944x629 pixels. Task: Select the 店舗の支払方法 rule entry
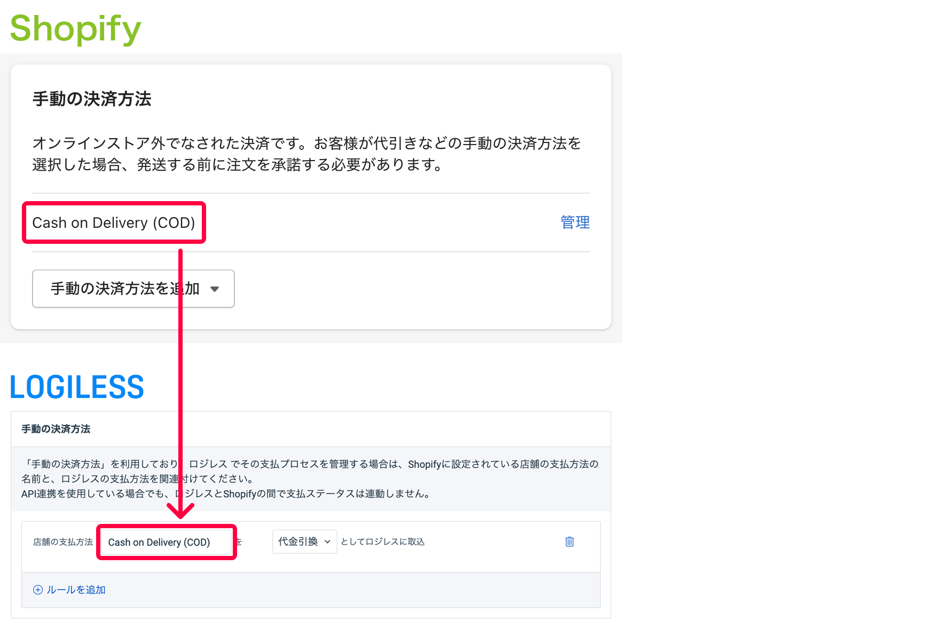(62, 542)
